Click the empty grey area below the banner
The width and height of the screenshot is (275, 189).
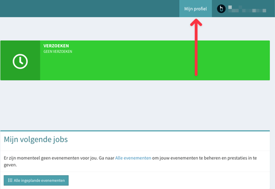[135, 105]
